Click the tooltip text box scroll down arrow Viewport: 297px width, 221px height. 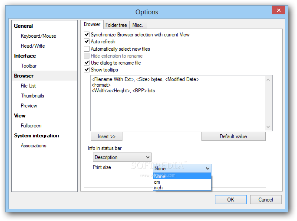[x=268, y=127]
